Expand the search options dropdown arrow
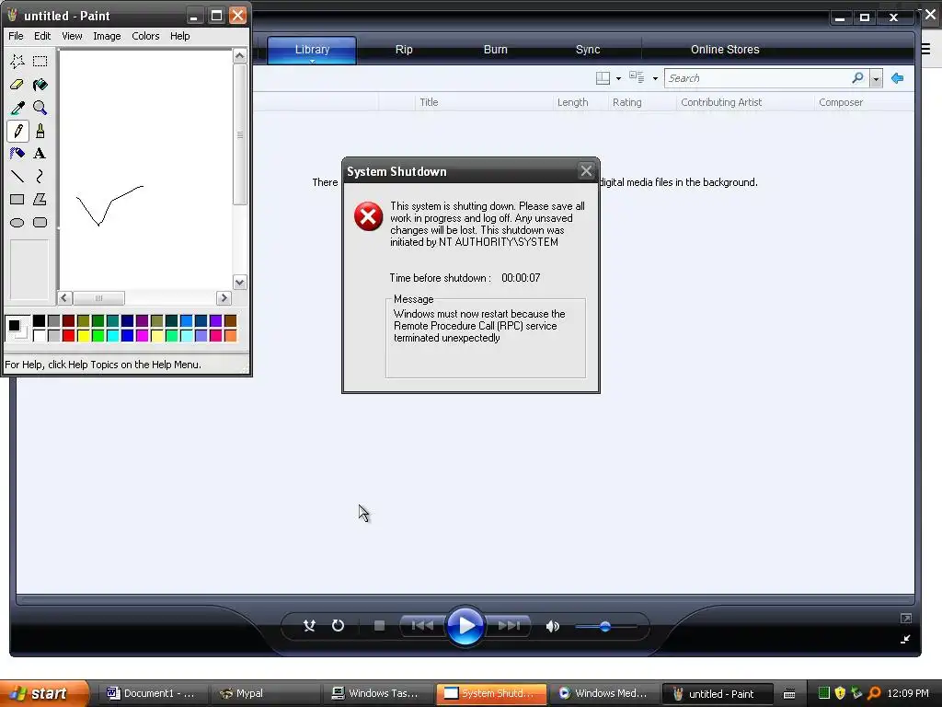This screenshot has width=942, height=707. coord(876,78)
